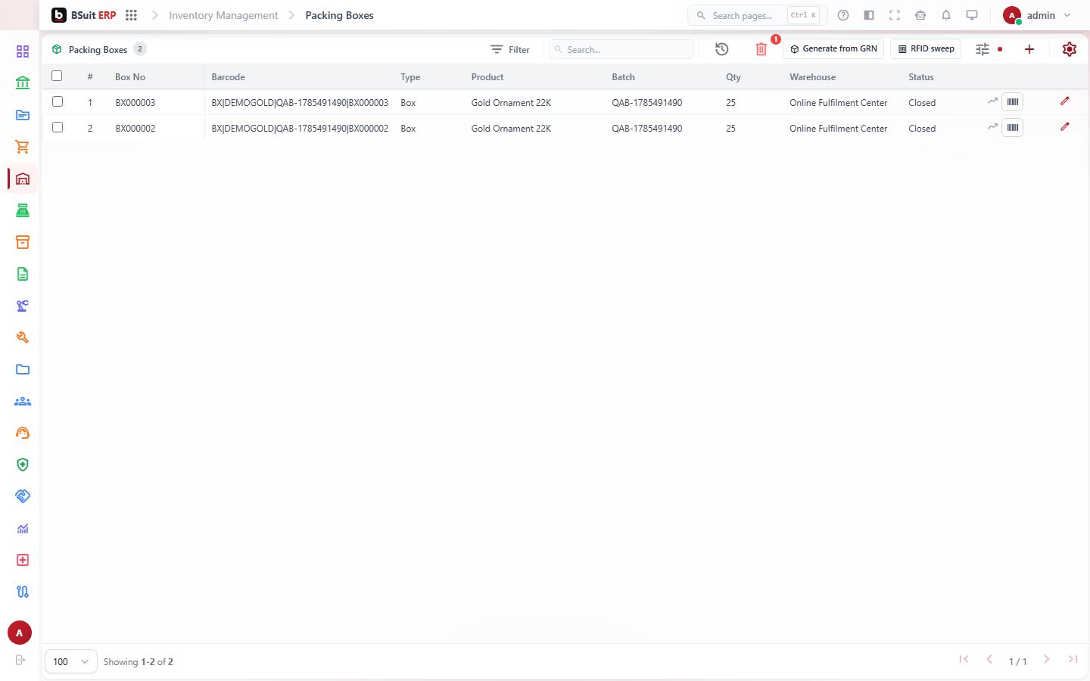
Task: Open the help question mark icon
Action: 843,15
